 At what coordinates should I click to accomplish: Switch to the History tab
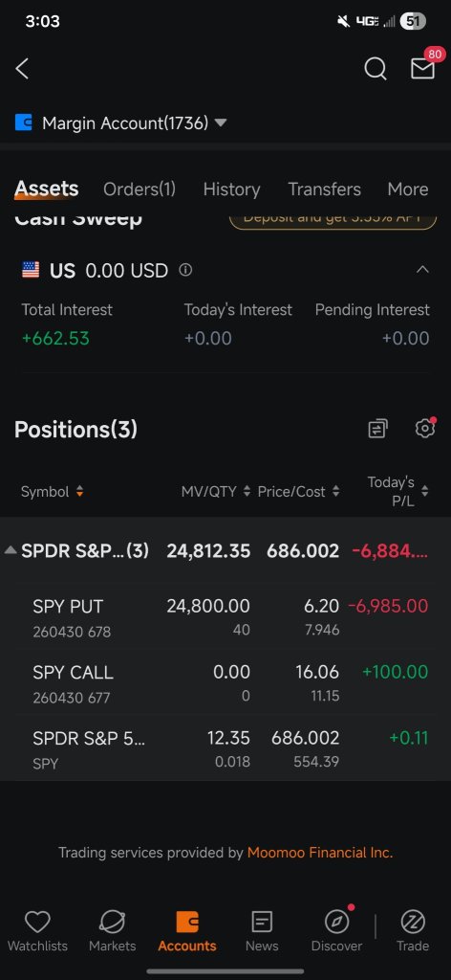(231, 189)
